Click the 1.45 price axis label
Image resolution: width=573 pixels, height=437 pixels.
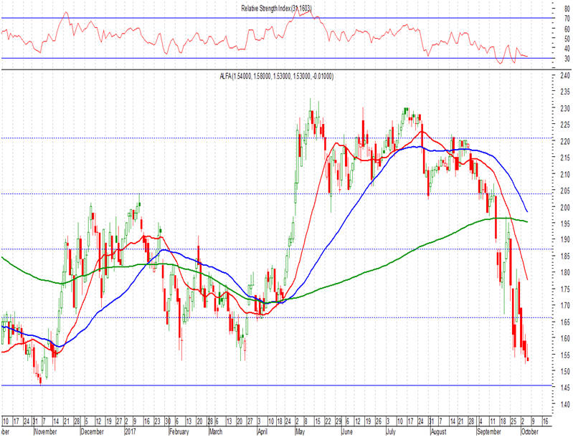tap(565, 388)
